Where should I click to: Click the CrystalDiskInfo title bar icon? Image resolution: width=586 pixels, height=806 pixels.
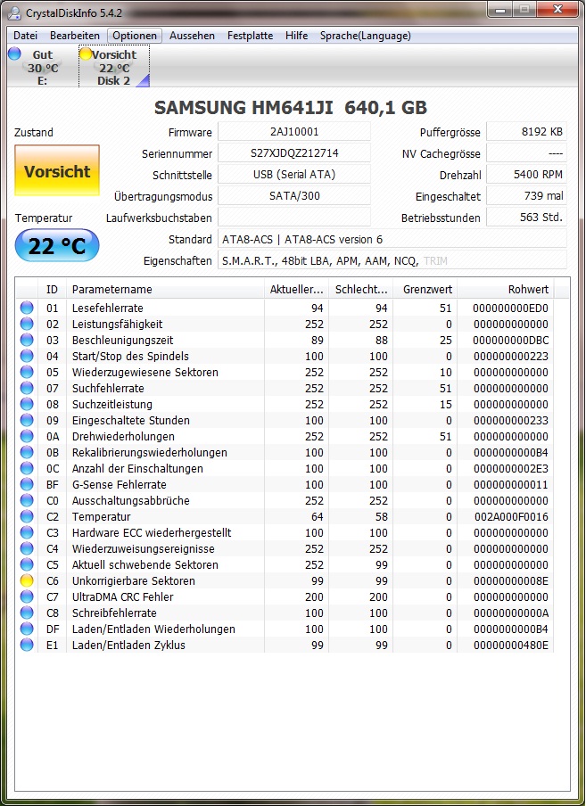tap(15, 12)
